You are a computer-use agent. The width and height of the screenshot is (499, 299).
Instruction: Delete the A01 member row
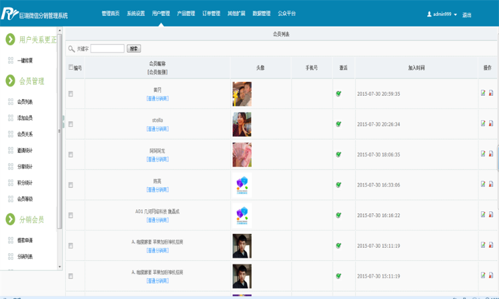[x=491, y=215]
